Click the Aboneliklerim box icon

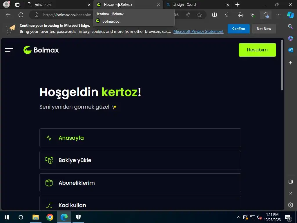pos(49,183)
